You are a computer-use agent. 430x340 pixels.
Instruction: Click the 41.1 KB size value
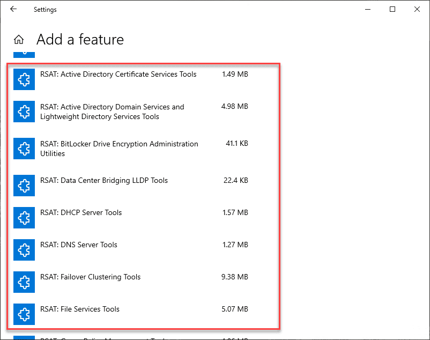click(x=237, y=143)
